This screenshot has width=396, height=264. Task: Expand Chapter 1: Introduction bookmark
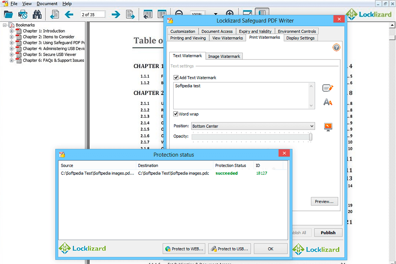pos(12,31)
